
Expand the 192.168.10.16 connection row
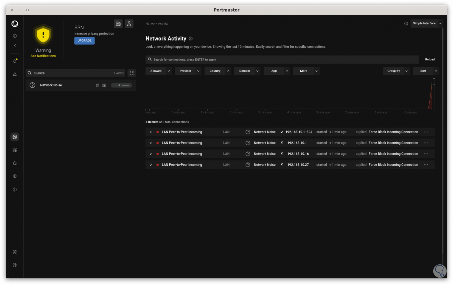point(151,154)
